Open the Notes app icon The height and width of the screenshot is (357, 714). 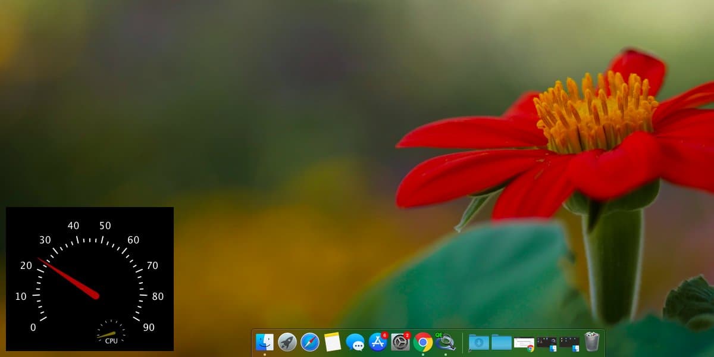pos(333,342)
